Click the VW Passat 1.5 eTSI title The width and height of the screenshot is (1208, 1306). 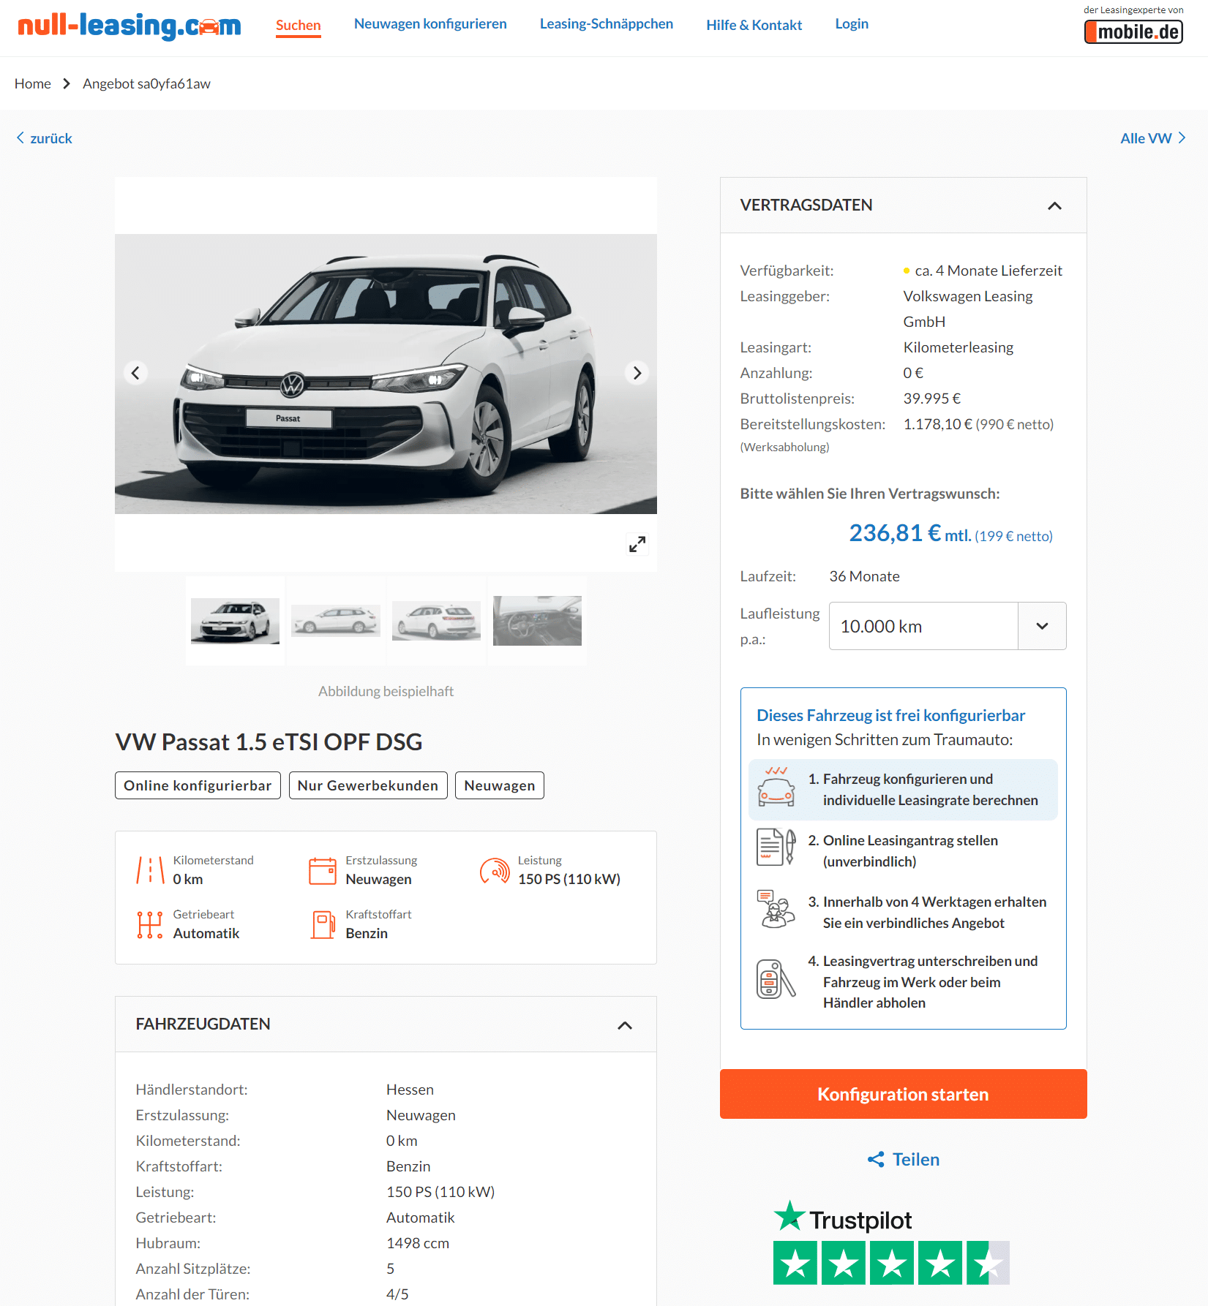pyautogui.click(x=269, y=741)
